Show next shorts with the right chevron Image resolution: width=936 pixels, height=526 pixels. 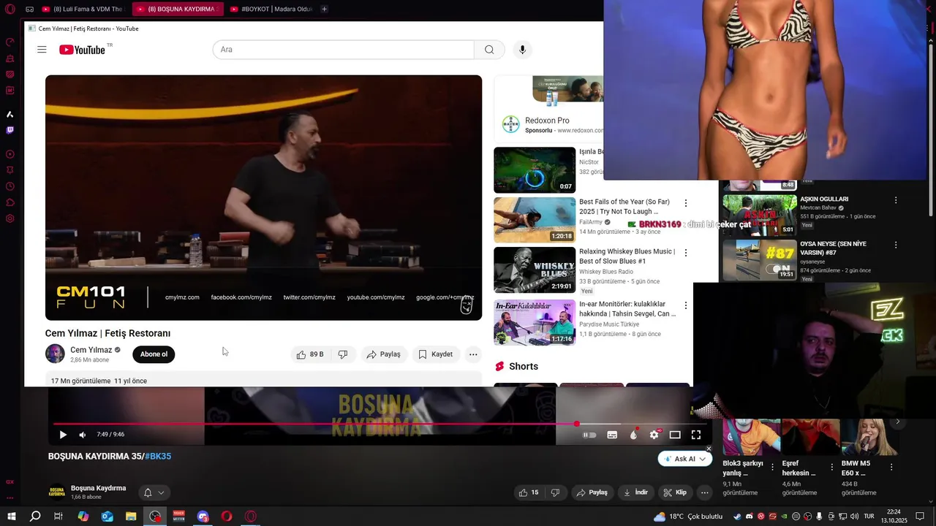[897, 422]
